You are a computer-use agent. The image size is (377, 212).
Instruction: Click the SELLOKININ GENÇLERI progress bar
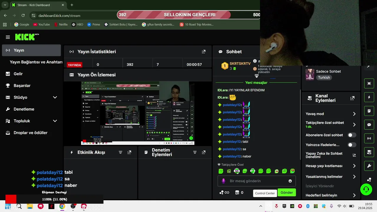click(x=188, y=15)
